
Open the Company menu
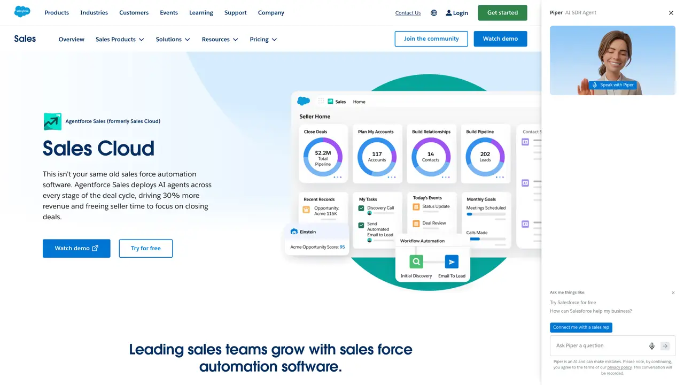pyautogui.click(x=271, y=13)
